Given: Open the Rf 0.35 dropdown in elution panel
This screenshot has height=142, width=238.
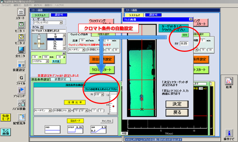Looking at the screenshot, I should (102, 95).
